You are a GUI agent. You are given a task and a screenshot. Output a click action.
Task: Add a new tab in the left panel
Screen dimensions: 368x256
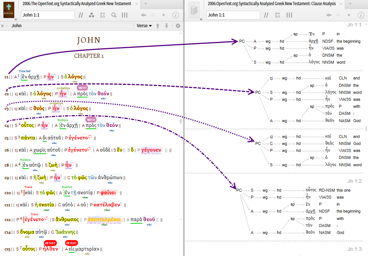click(146, 4)
